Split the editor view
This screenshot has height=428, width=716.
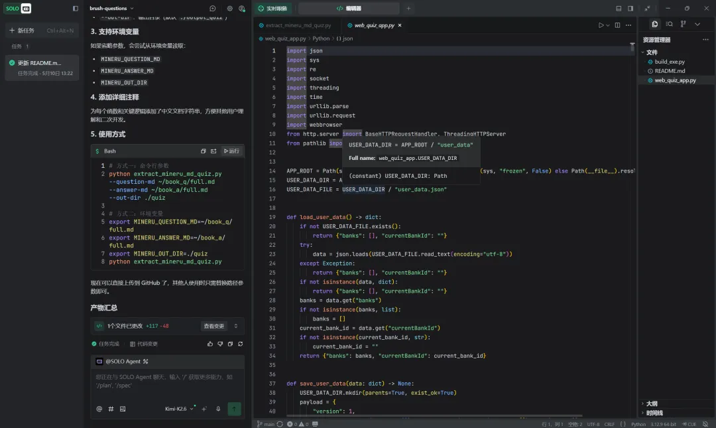[x=617, y=25]
